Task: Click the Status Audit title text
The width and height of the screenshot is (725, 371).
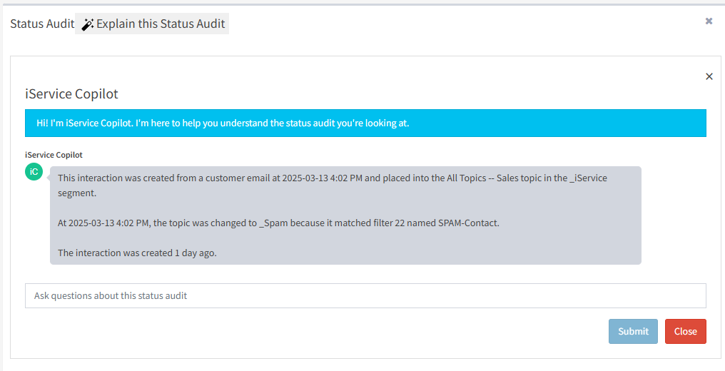Action: coord(42,24)
